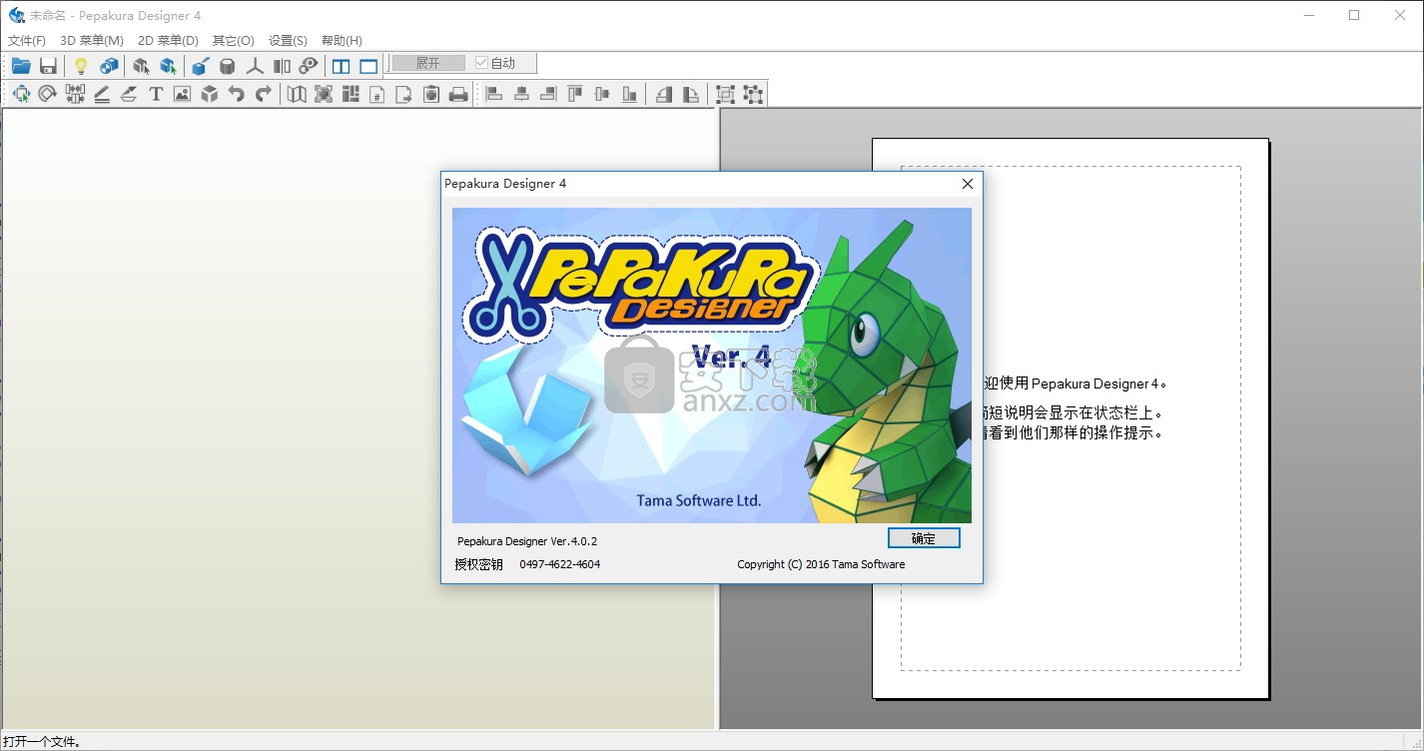1424x751 pixels.
Task: Click the split vertical bars icon
Action: [x=283, y=66]
